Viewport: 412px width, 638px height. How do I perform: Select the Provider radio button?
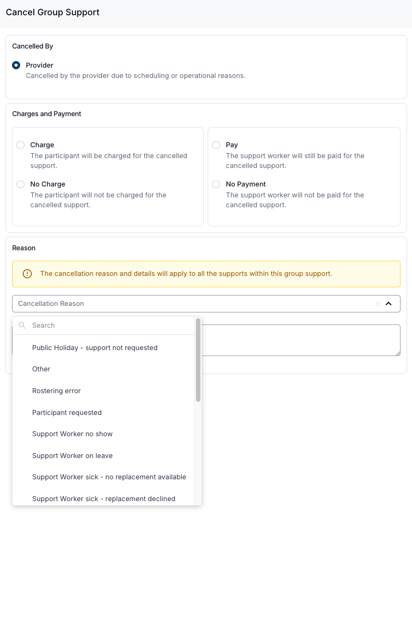click(16, 65)
